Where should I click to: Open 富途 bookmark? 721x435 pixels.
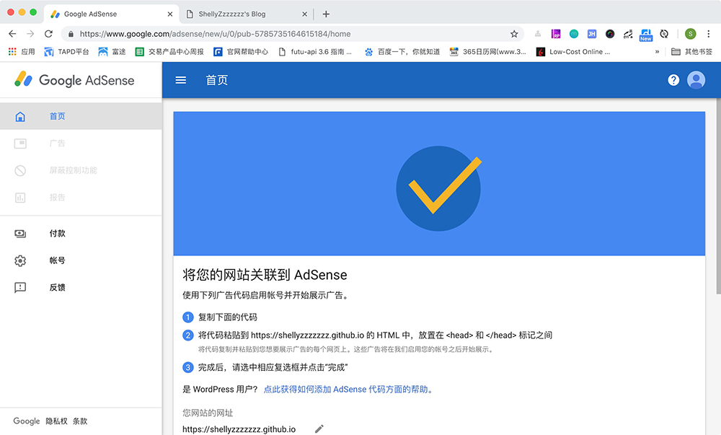(x=112, y=51)
